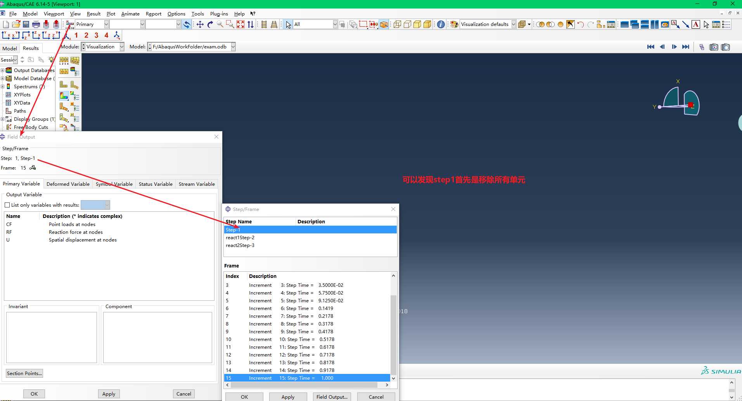Apply custom view 1

(x=76, y=35)
